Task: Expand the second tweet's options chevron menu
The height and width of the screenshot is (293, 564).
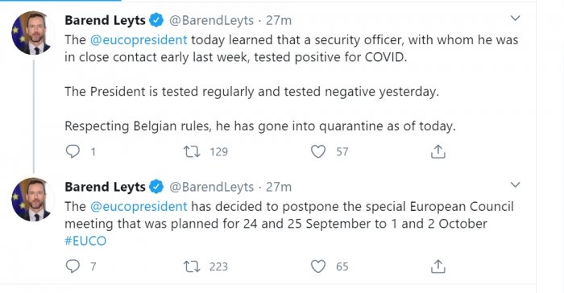Action: pyautogui.click(x=515, y=185)
